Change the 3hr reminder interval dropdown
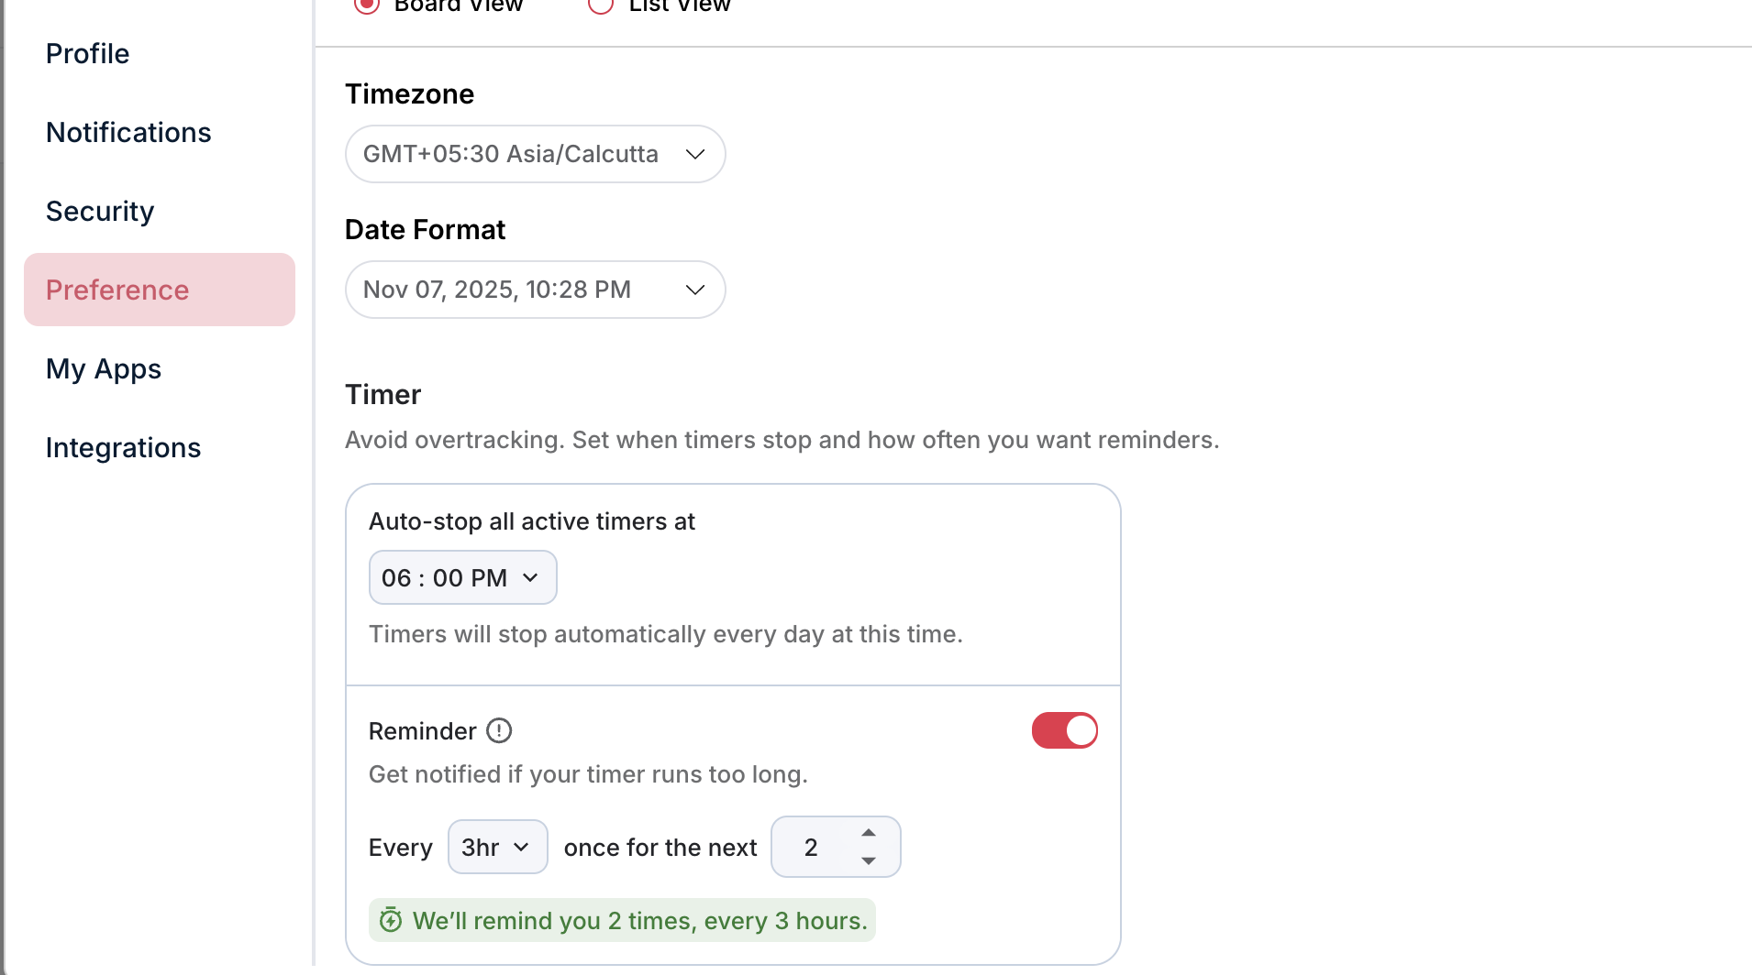The width and height of the screenshot is (1752, 975). click(497, 847)
